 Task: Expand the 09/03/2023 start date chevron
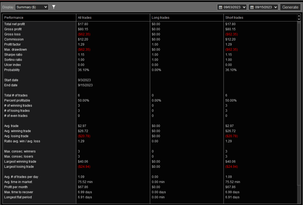point(244,7)
